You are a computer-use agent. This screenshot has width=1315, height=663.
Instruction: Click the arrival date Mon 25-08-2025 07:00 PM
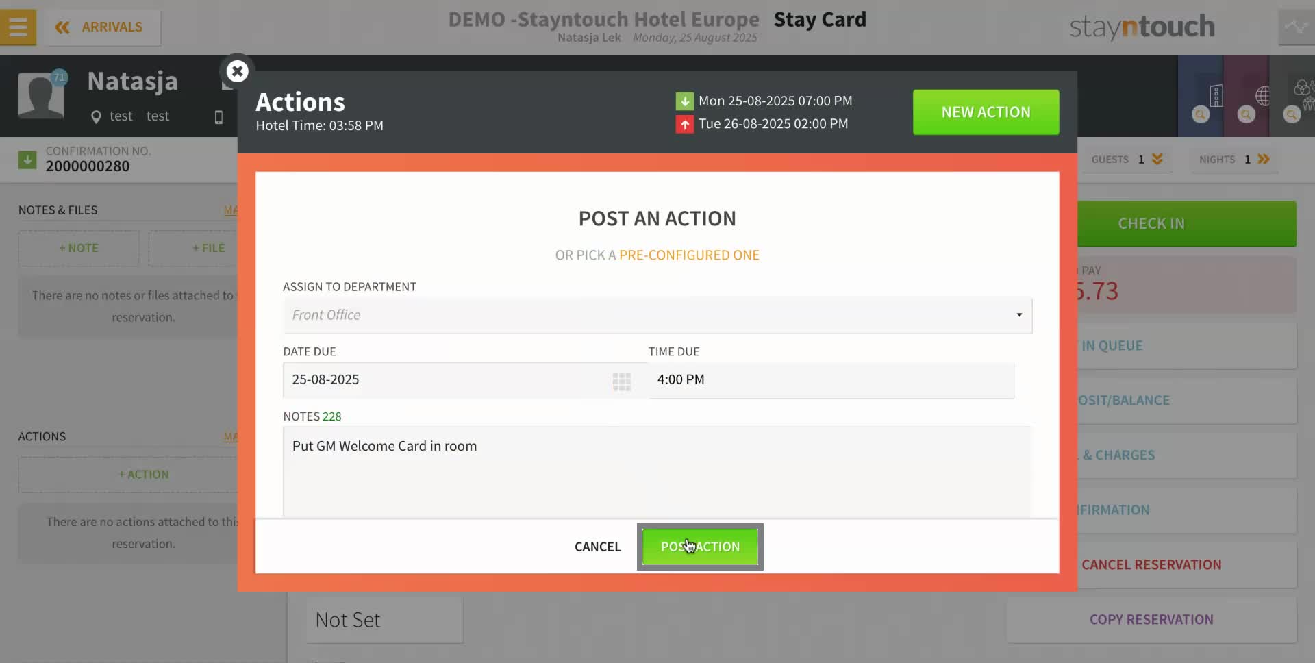click(x=775, y=101)
